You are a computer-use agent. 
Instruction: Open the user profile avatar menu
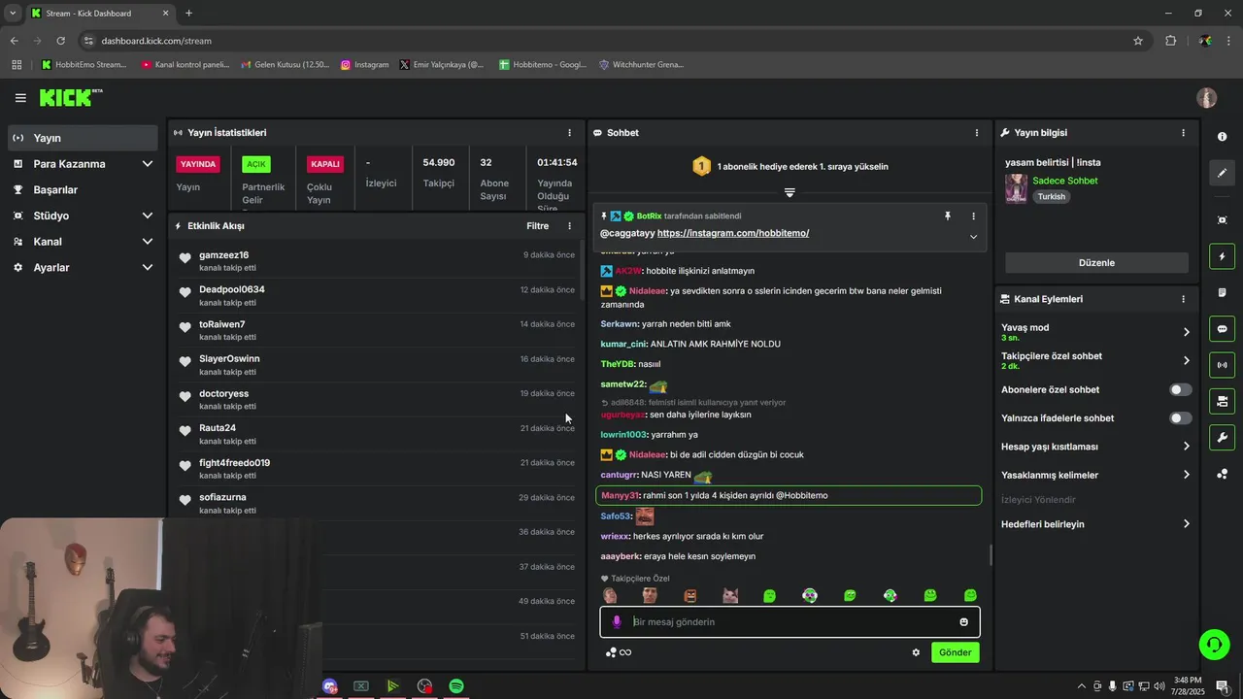[1206, 98]
